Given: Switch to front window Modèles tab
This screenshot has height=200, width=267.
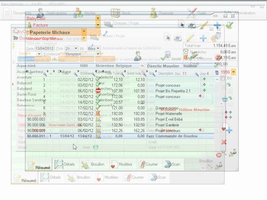Looking at the screenshot, I should [122, 164].
